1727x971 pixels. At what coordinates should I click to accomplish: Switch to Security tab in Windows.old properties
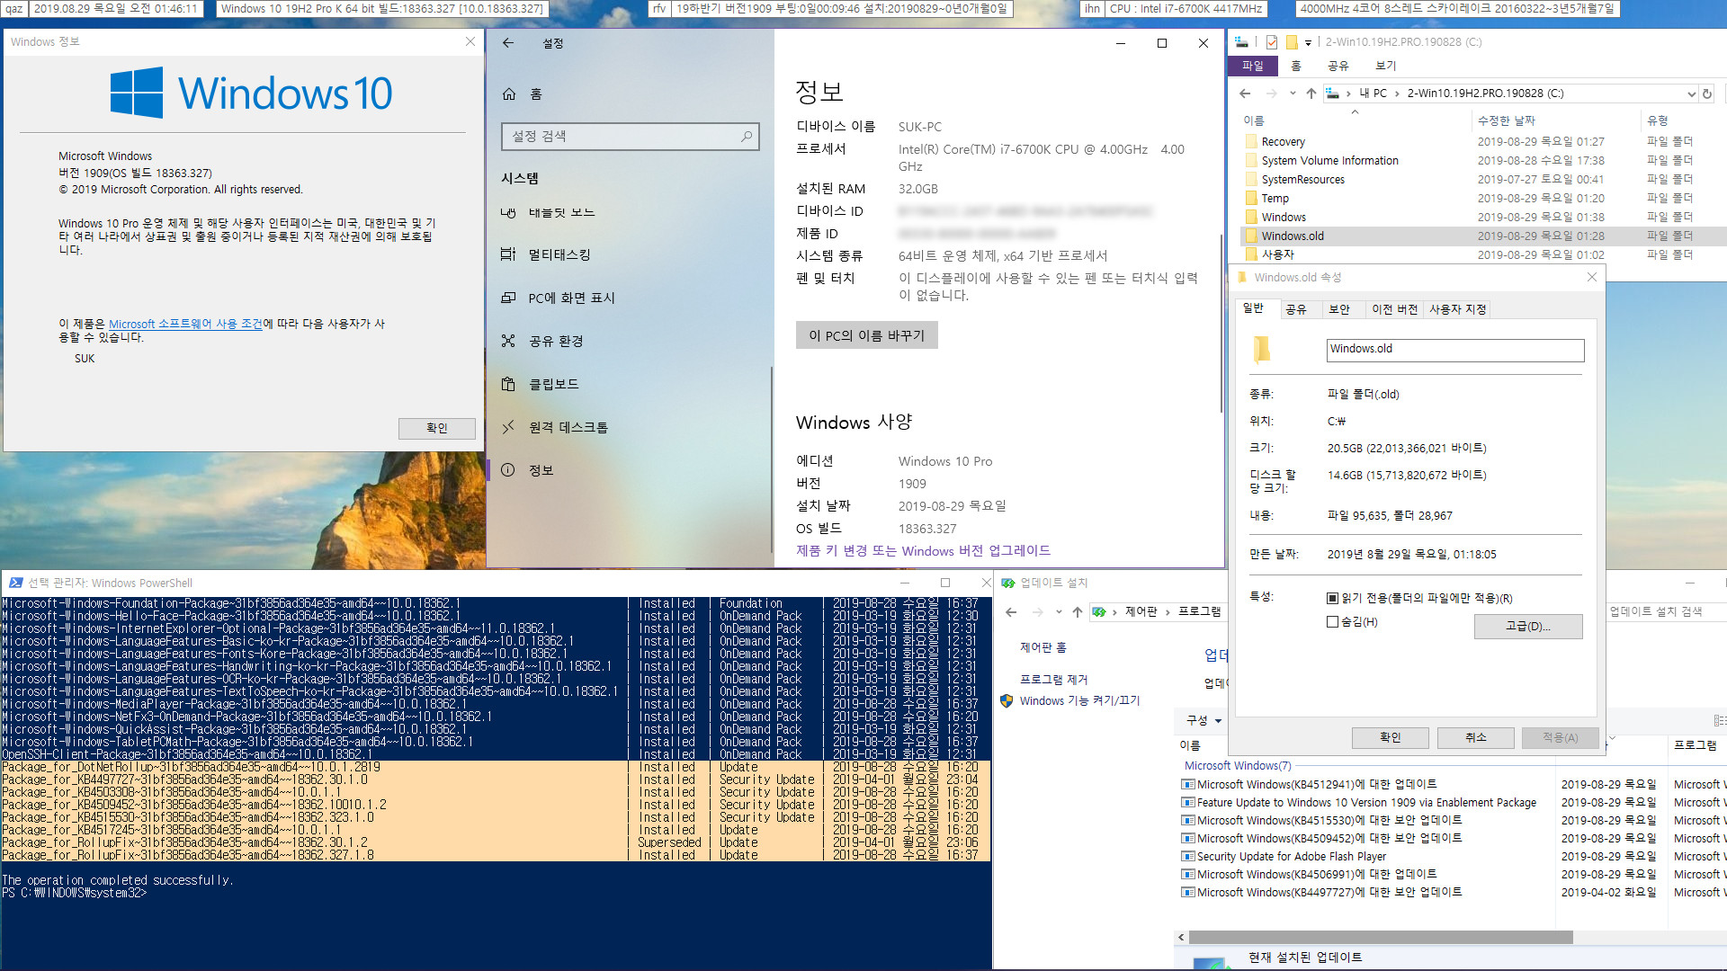pyautogui.click(x=1339, y=309)
